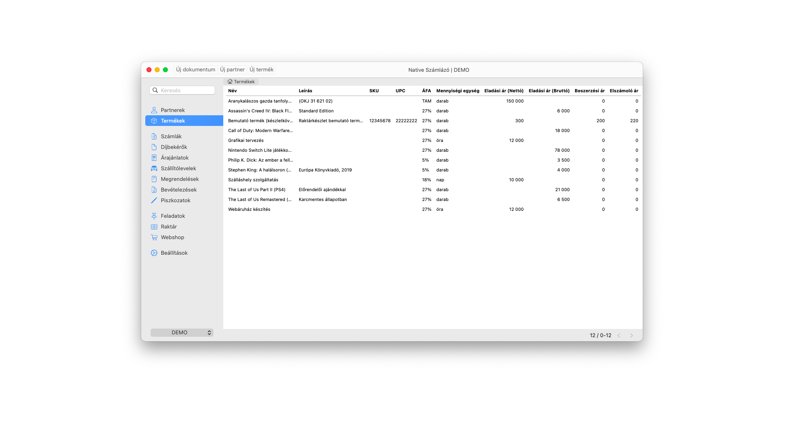Select the Beállítások settings icon

[154, 253]
